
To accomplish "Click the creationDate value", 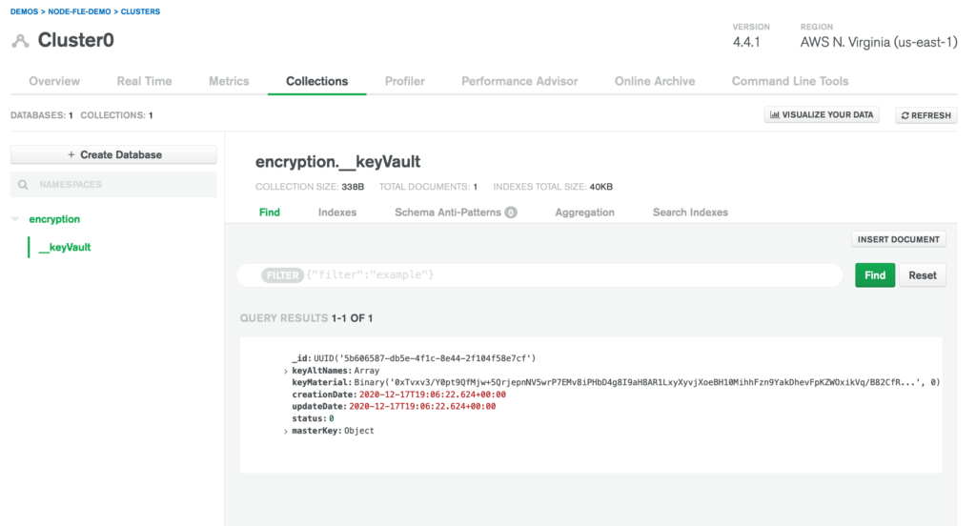I will (x=433, y=394).
